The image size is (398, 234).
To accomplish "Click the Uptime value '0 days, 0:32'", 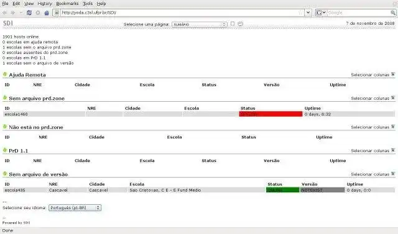I will [x=318, y=114].
